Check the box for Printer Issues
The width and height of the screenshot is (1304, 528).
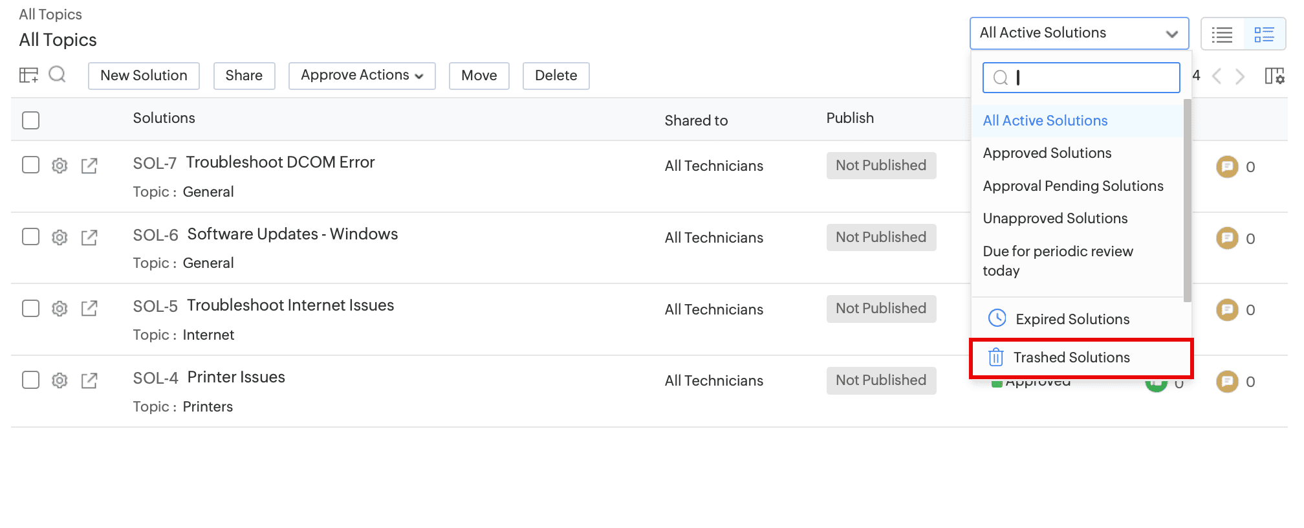30,380
